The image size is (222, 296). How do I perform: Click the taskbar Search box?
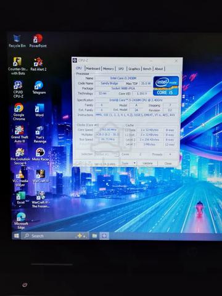pyautogui.click(x=55, y=236)
